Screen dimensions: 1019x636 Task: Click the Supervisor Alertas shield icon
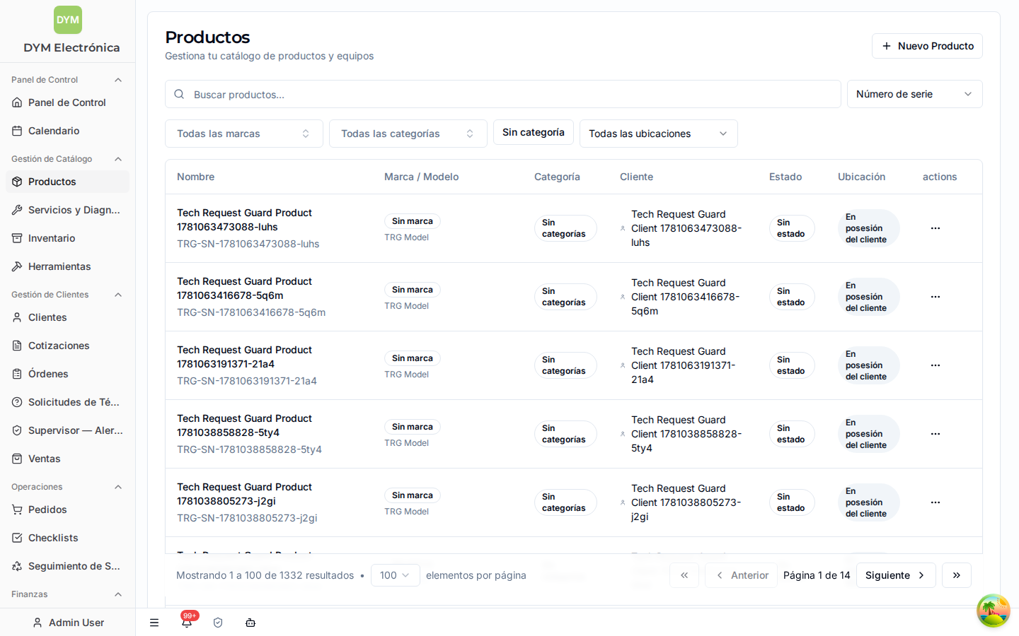click(x=17, y=430)
